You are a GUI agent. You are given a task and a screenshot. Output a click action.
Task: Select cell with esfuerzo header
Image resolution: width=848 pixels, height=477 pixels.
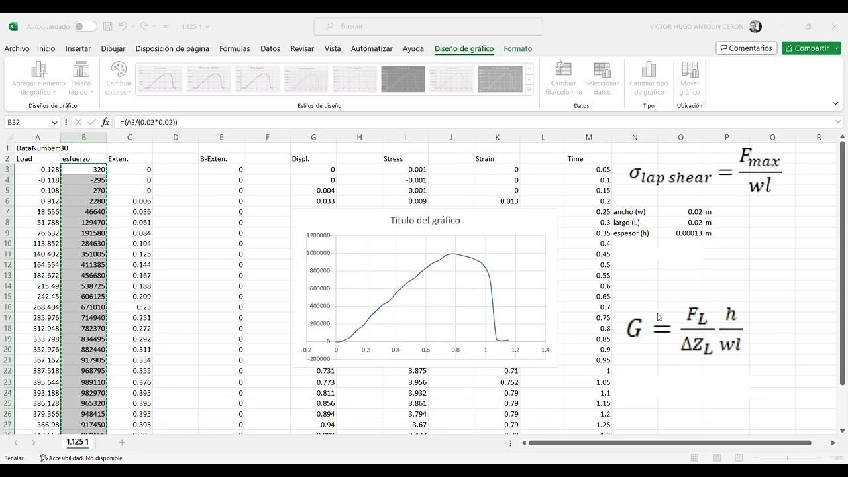coord(83,159)
